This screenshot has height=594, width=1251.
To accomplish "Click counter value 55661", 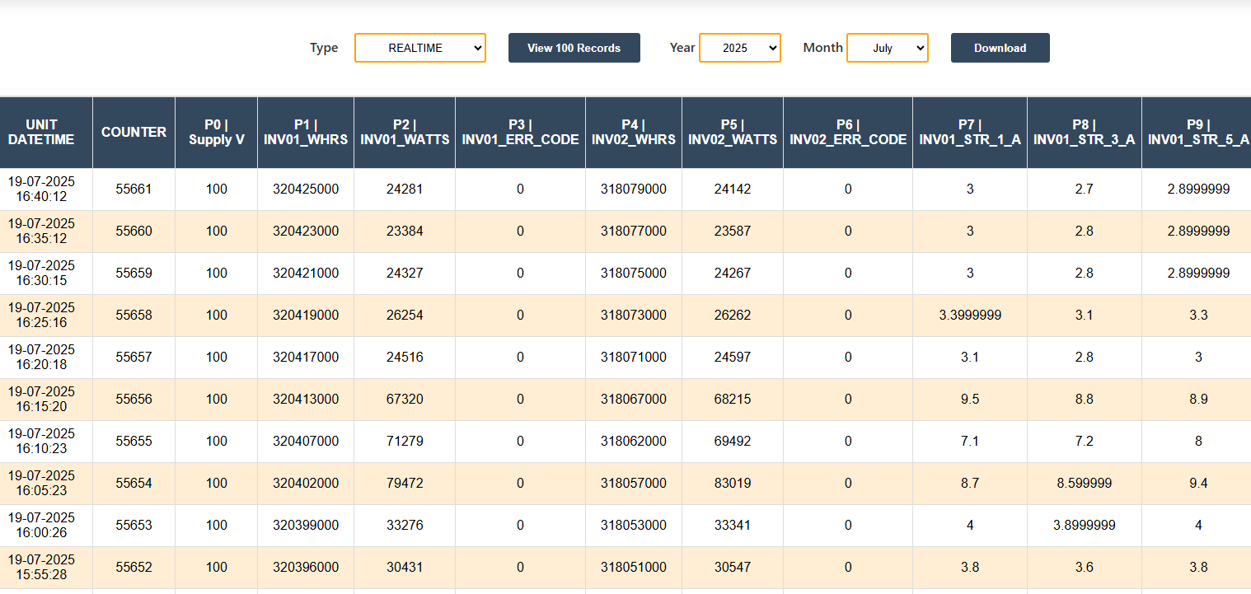I will (134, 189).
